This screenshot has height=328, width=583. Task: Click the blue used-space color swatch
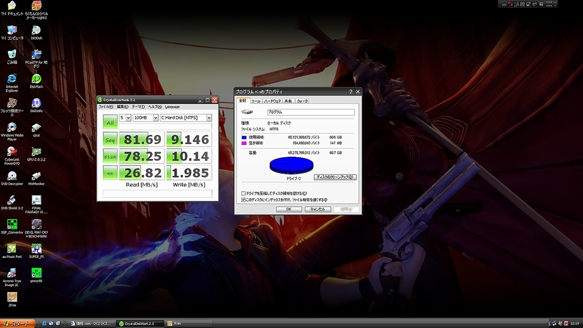pos(244,137)
